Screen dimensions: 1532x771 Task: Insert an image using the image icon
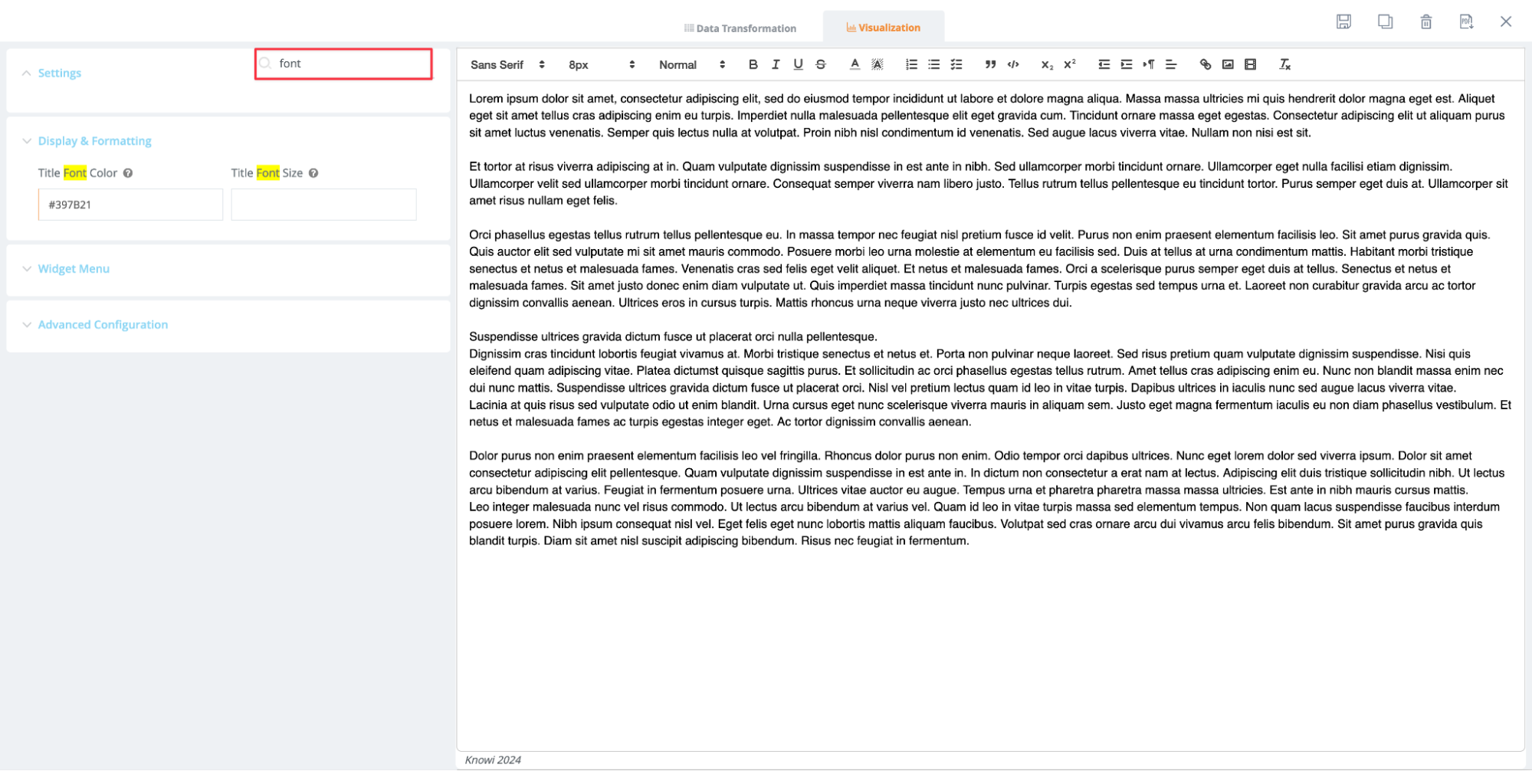(1228, 64)
